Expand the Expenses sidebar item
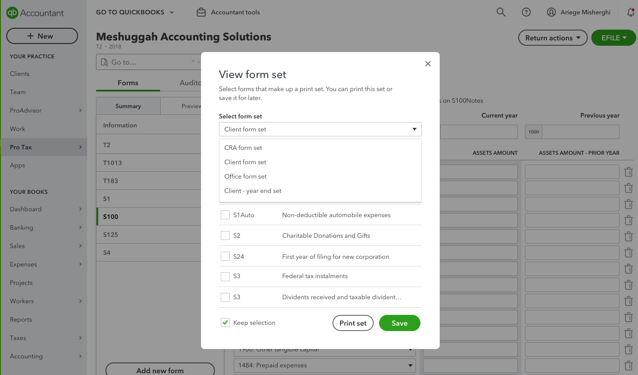Viewport: 638px width, 375px height. pos(44,264)
